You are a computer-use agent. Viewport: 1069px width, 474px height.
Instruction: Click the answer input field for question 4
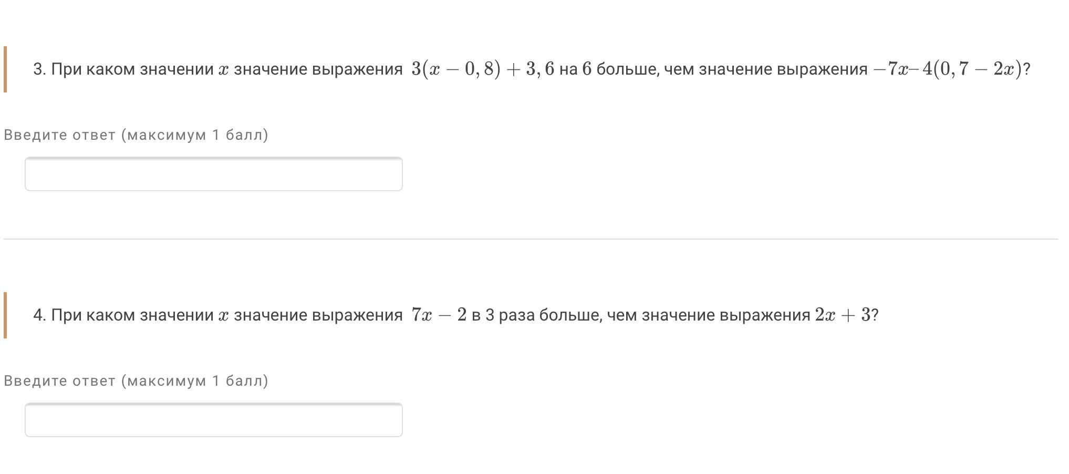click(x=213, y=420)
